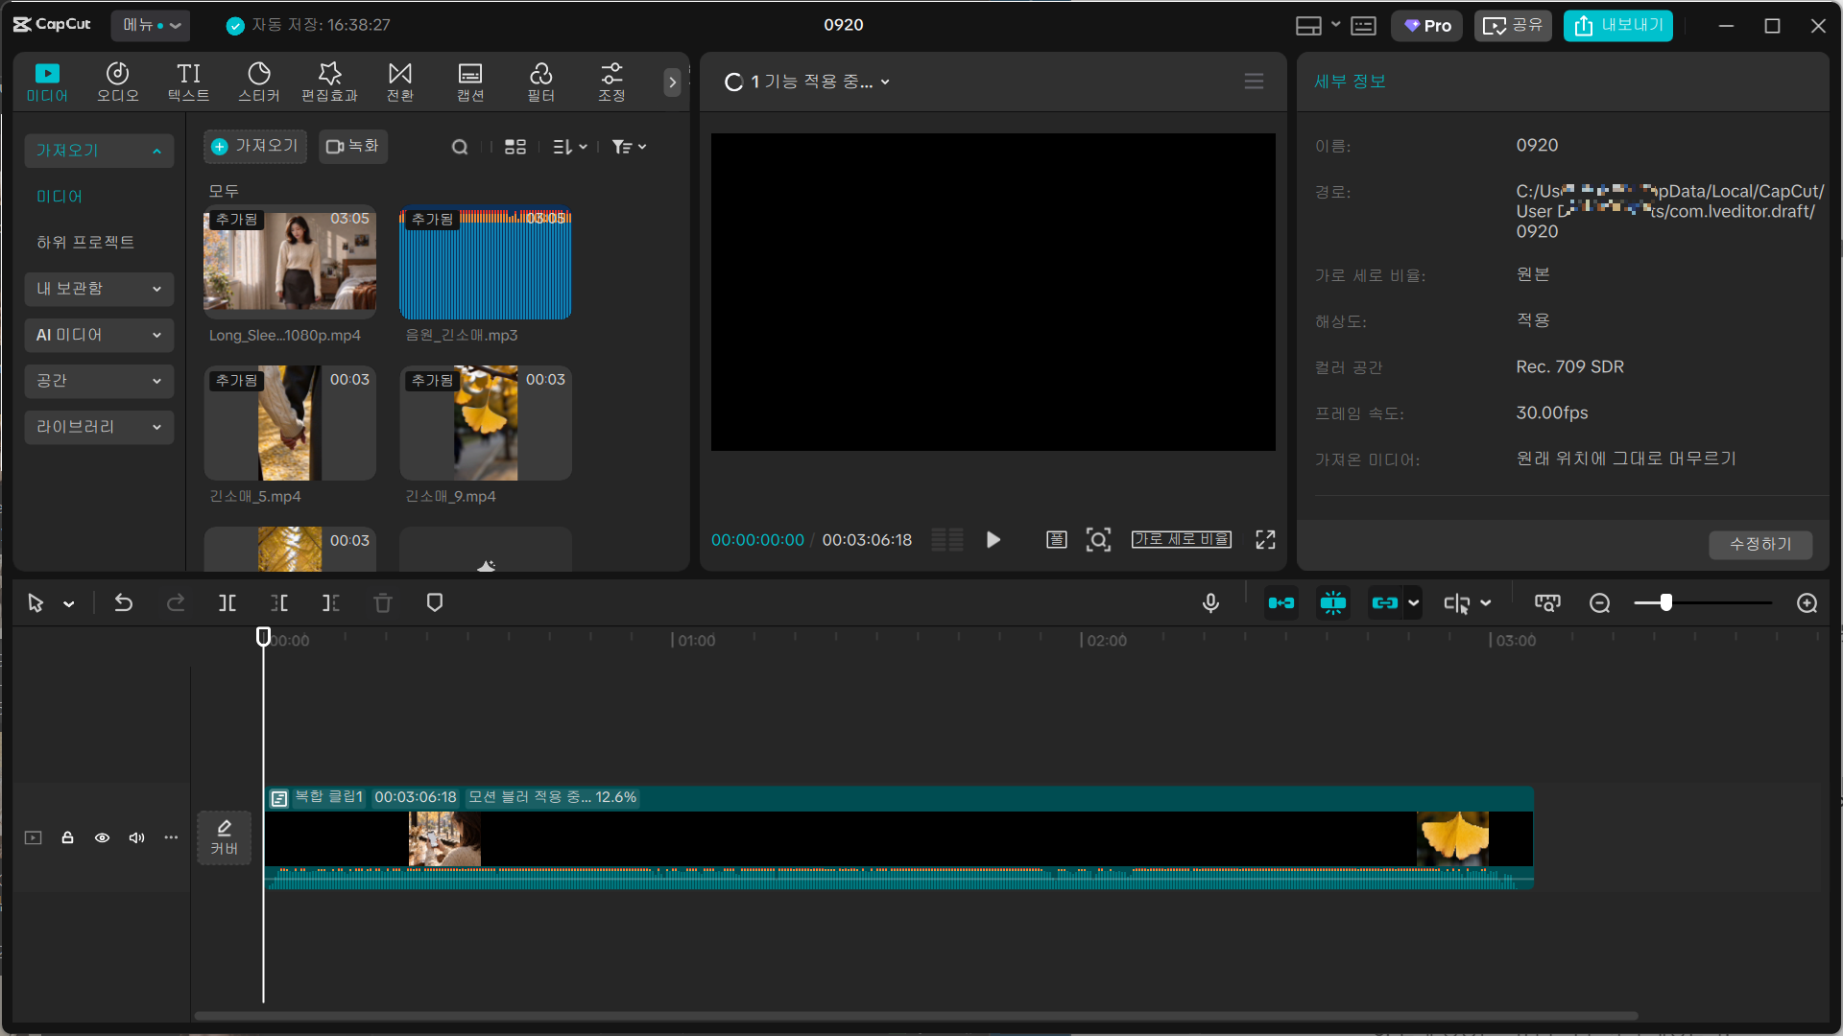1843x1036 pixels.
Task: Click the fullscreen preview icon
Action: click(1266, 540)
